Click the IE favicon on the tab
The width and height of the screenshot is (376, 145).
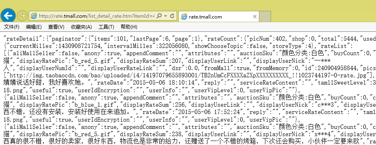click(184, 17)
